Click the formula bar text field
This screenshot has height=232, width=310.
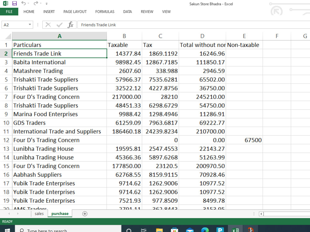click(193, 25)
